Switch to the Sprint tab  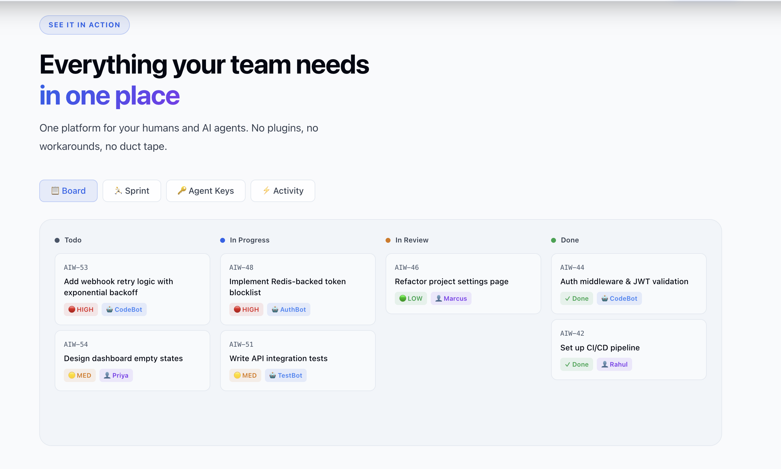click(x=132, y=191)
